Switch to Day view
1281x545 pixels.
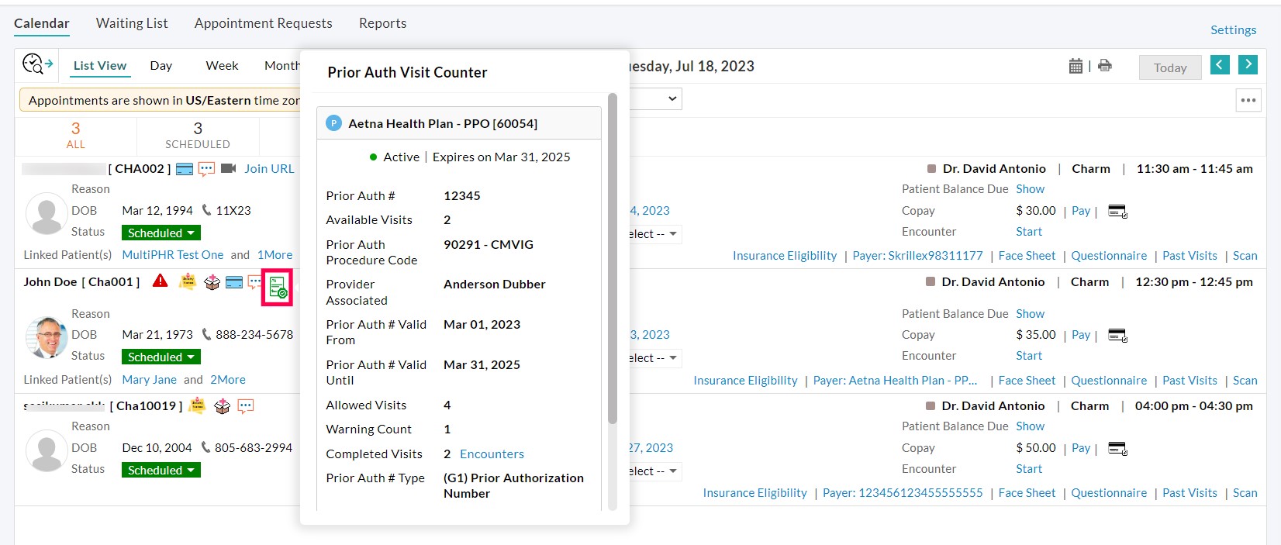coord(161,66)
